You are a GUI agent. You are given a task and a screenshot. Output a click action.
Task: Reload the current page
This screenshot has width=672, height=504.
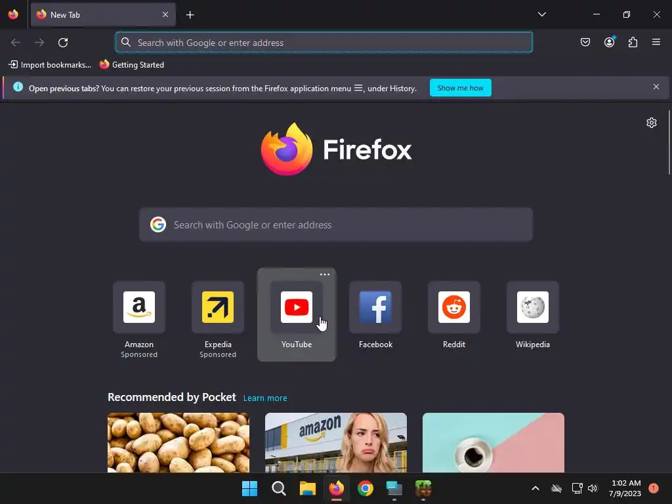click(x=63, y=43)
